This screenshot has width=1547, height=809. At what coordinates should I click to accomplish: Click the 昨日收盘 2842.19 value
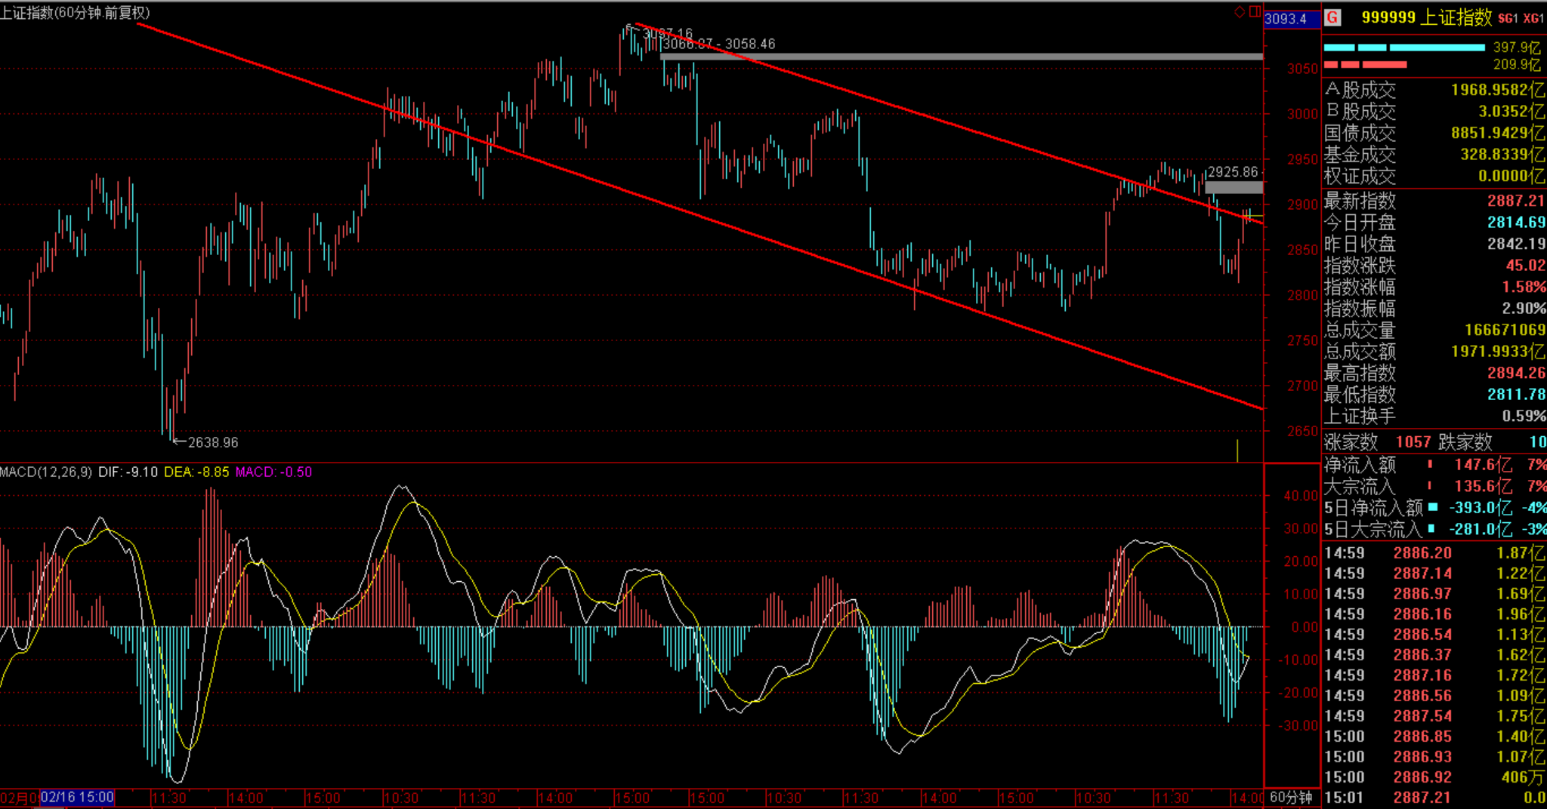1516,244
